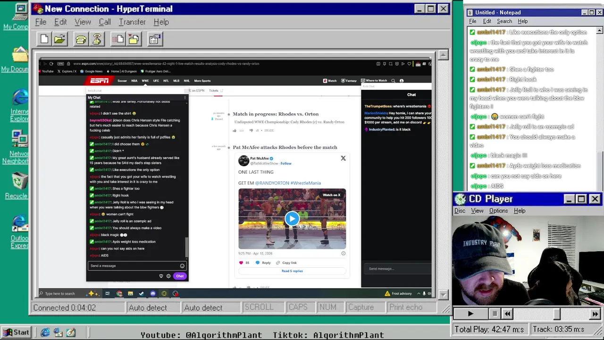Click CD Player next track button

[595, 314]
